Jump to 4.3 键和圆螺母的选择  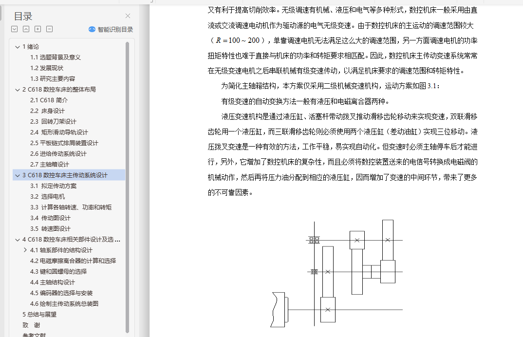[x=58, y=271]
